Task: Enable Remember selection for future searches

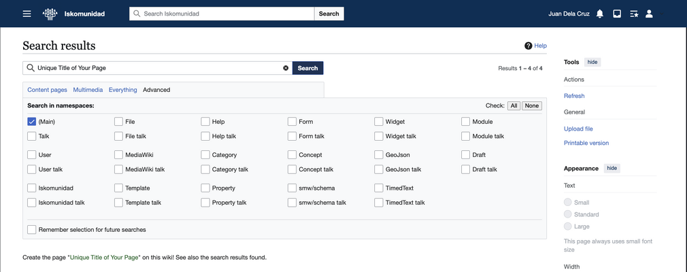Action: (x=31, y=230)
